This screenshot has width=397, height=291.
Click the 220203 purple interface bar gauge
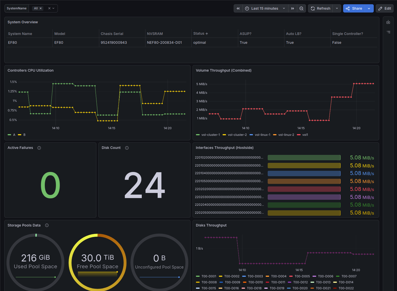pos(304,197)
